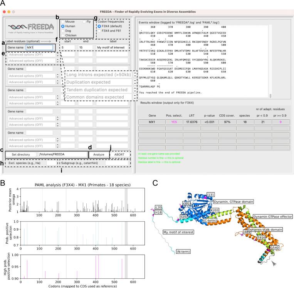Click the p-value cell <0.001

click(x=210, y=122)
